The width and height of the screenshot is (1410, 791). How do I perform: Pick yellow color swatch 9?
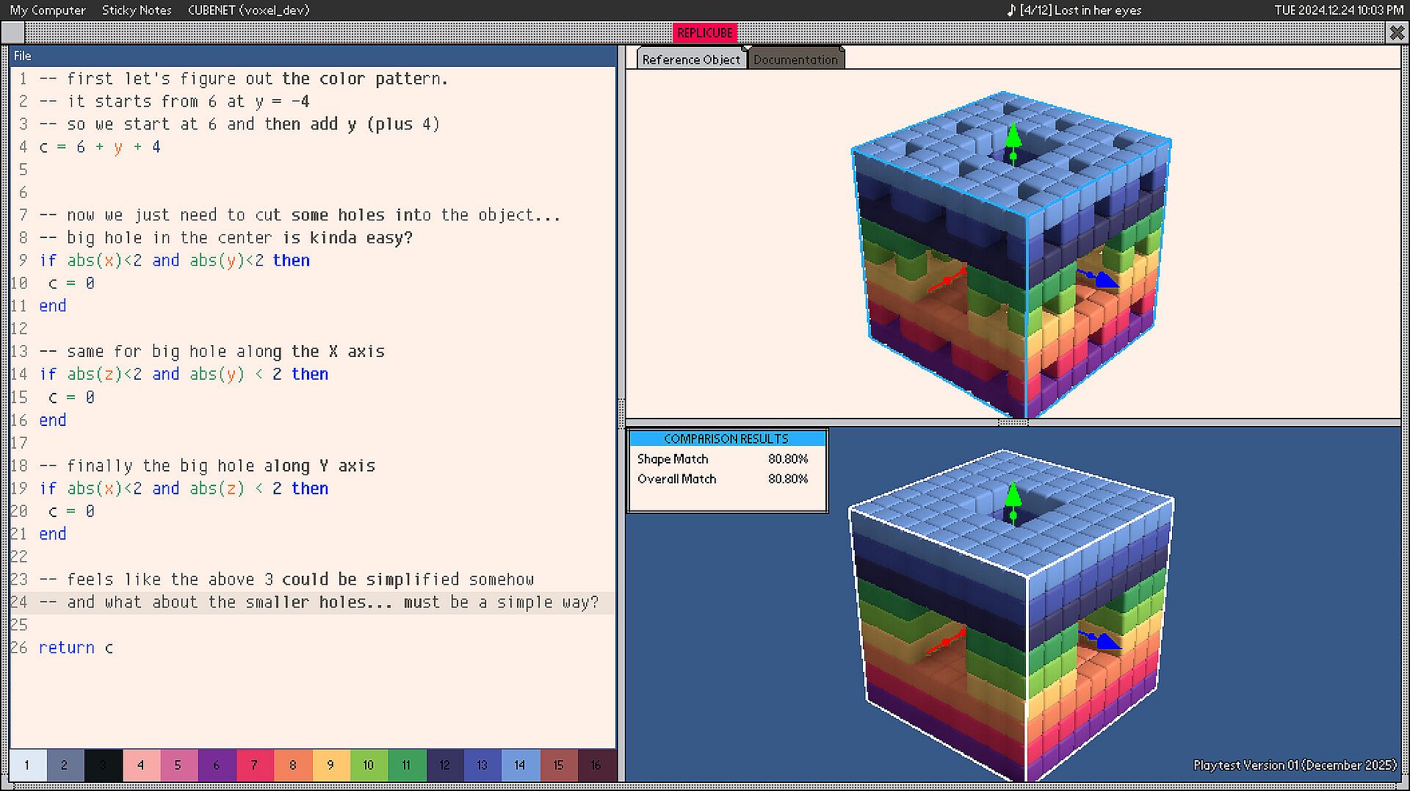click(x=331, y=765)
